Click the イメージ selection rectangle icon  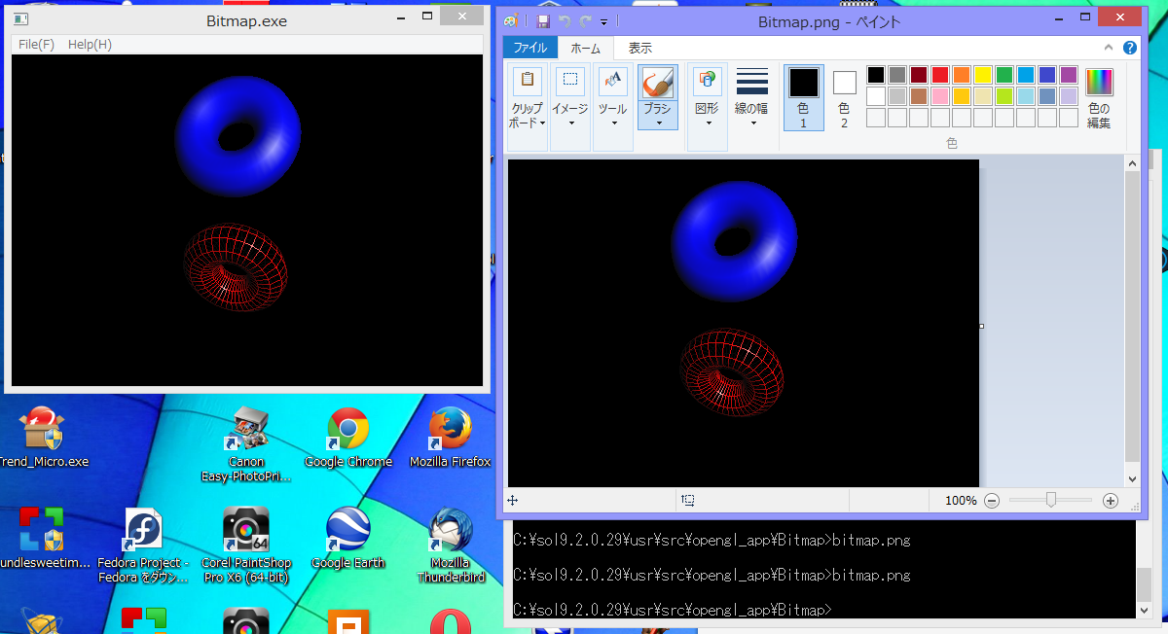coord(570,81)
